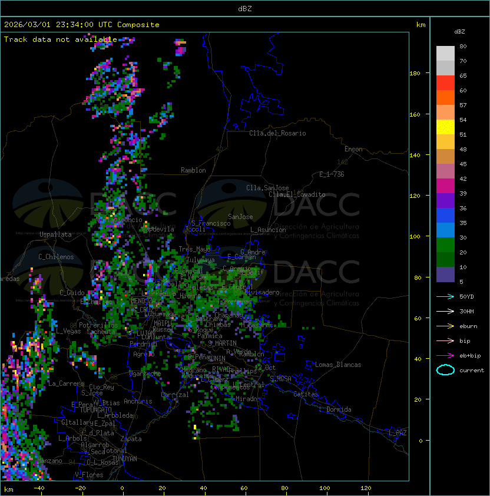Click the timestamp '2026/03/01 23:34:00 UTC Composite'
Screen dimensions: 490x496
tap(82, 25)
